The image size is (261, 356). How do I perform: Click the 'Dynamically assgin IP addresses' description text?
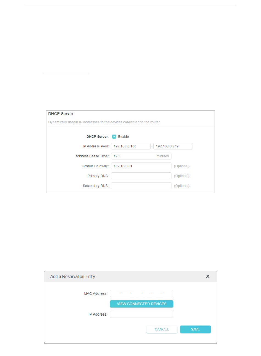tap(104, 122)
